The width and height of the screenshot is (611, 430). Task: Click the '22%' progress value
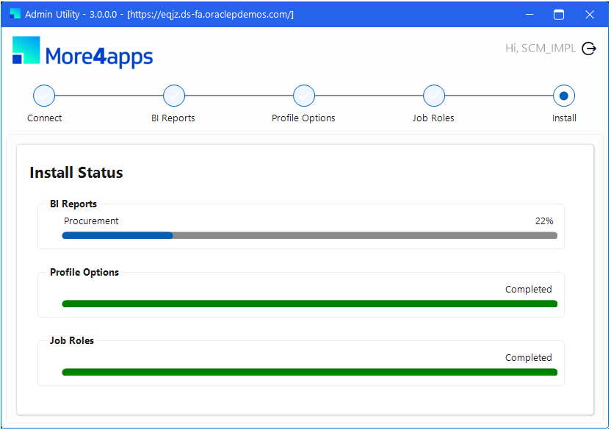coord(544,221)
